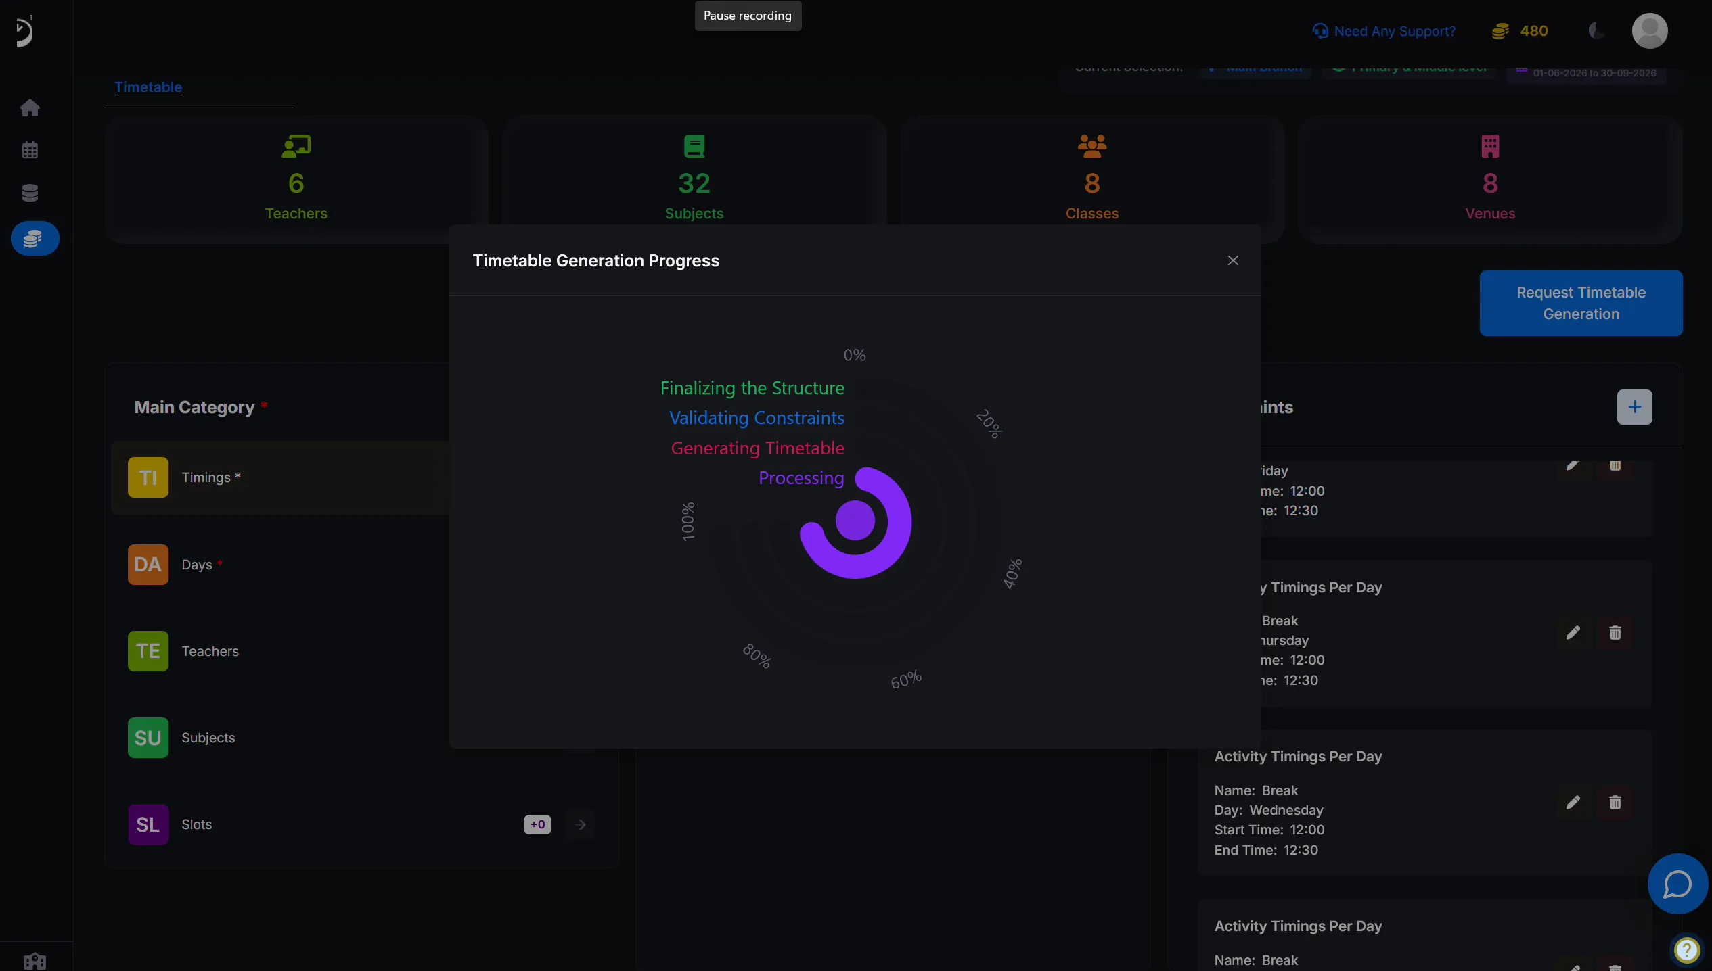Open the help question mark icon
Viewport: 1712px width, 971px height.
coord(1687,950)
